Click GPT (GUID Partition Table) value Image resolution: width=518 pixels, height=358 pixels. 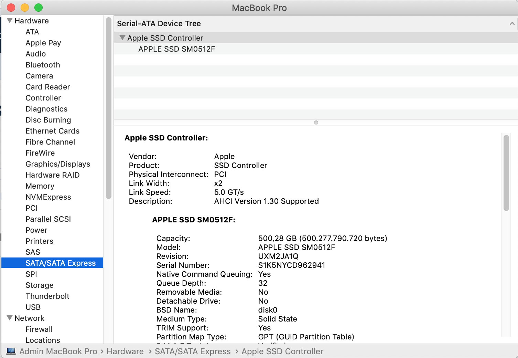pos(306,337)
